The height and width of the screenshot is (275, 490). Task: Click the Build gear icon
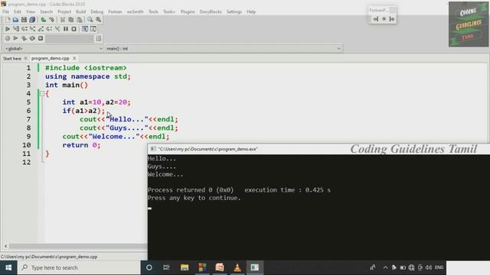[8, 38]
